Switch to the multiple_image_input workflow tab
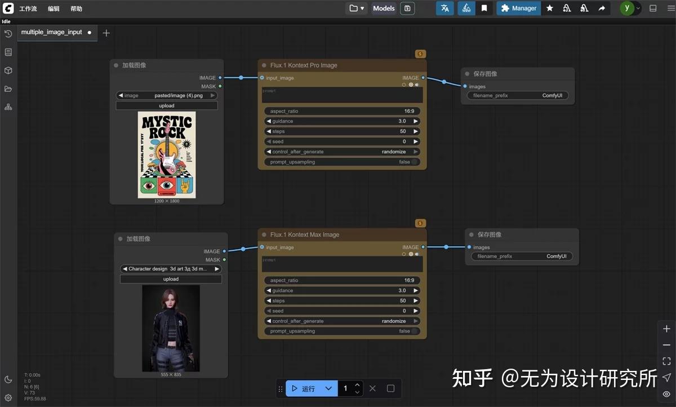Viewport: 676px width, 407px height. tap(53, 32)
